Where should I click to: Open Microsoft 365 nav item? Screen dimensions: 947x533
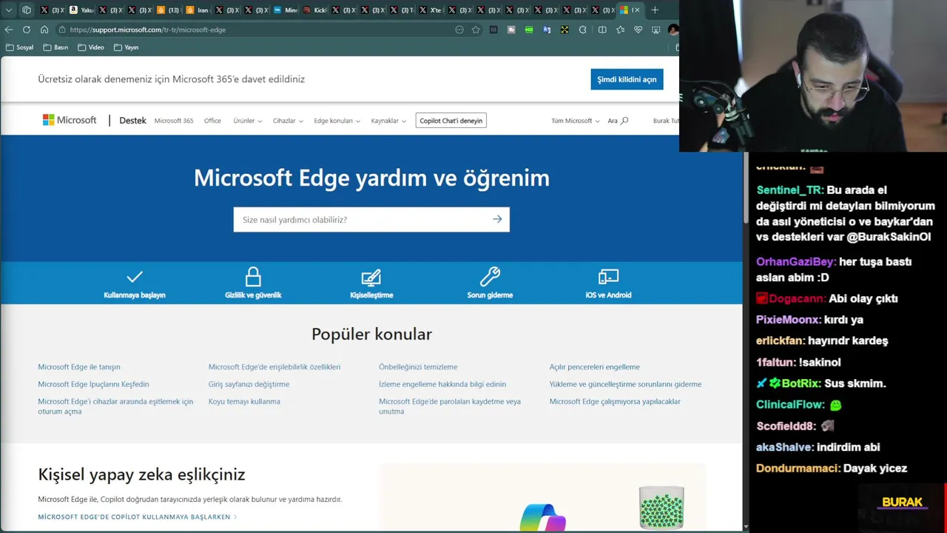click(x=174, y=121)
